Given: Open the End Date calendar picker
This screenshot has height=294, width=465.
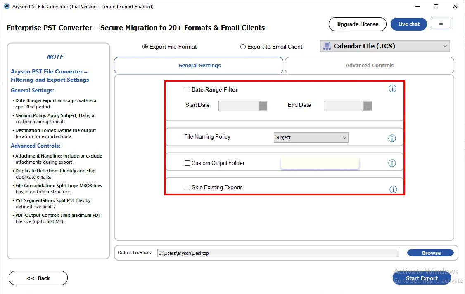Looking at the screenshot, I should [368, 106].
